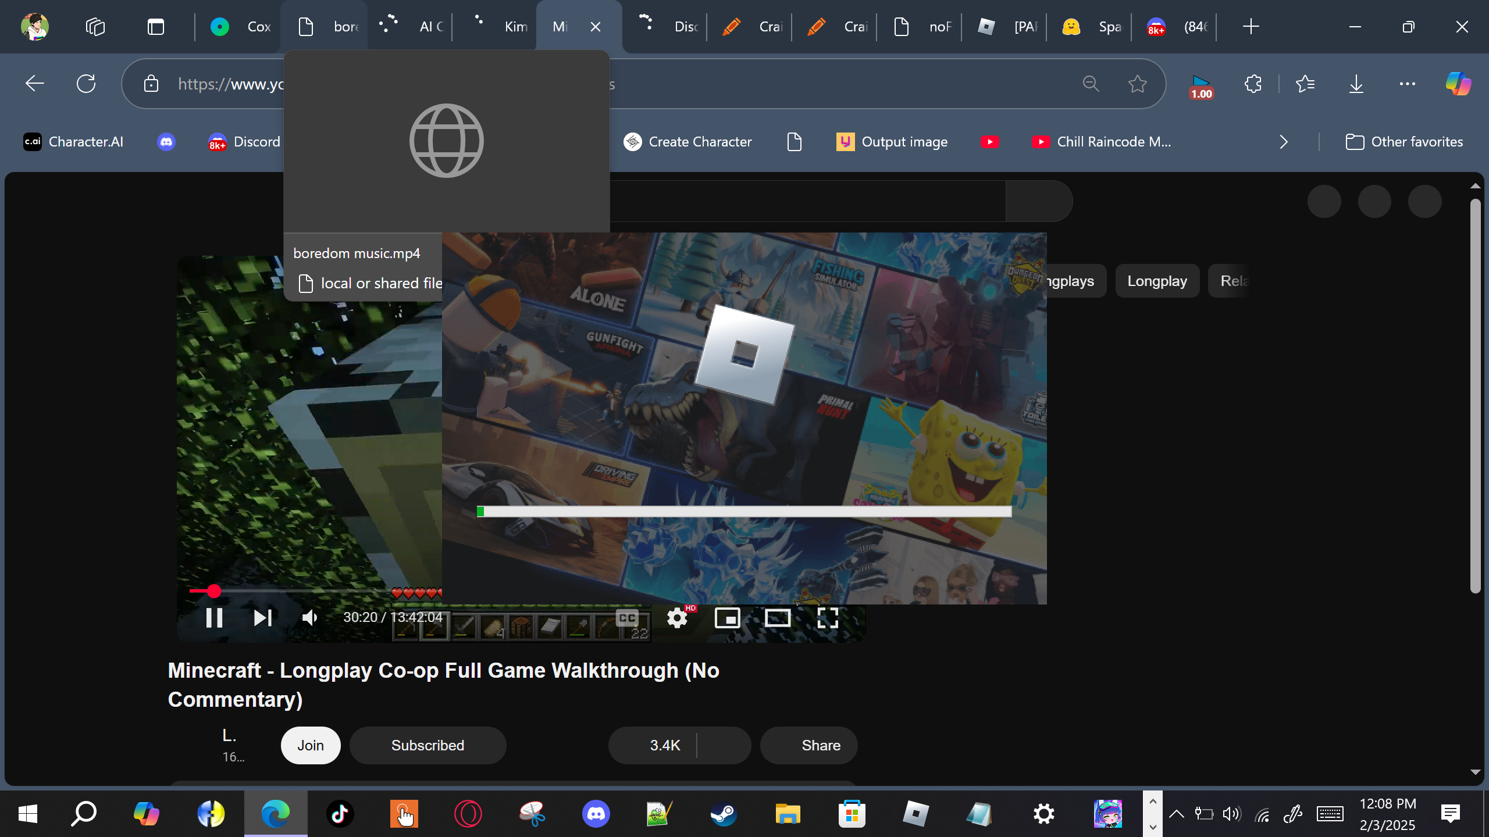Screen dimensions: 1489x837
Task: Open Chill Raincode bookmark
Action: pyautogui.click(x=1102, y=142)
